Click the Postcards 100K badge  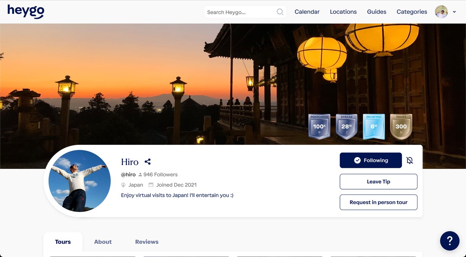click(x=319, y=127)
